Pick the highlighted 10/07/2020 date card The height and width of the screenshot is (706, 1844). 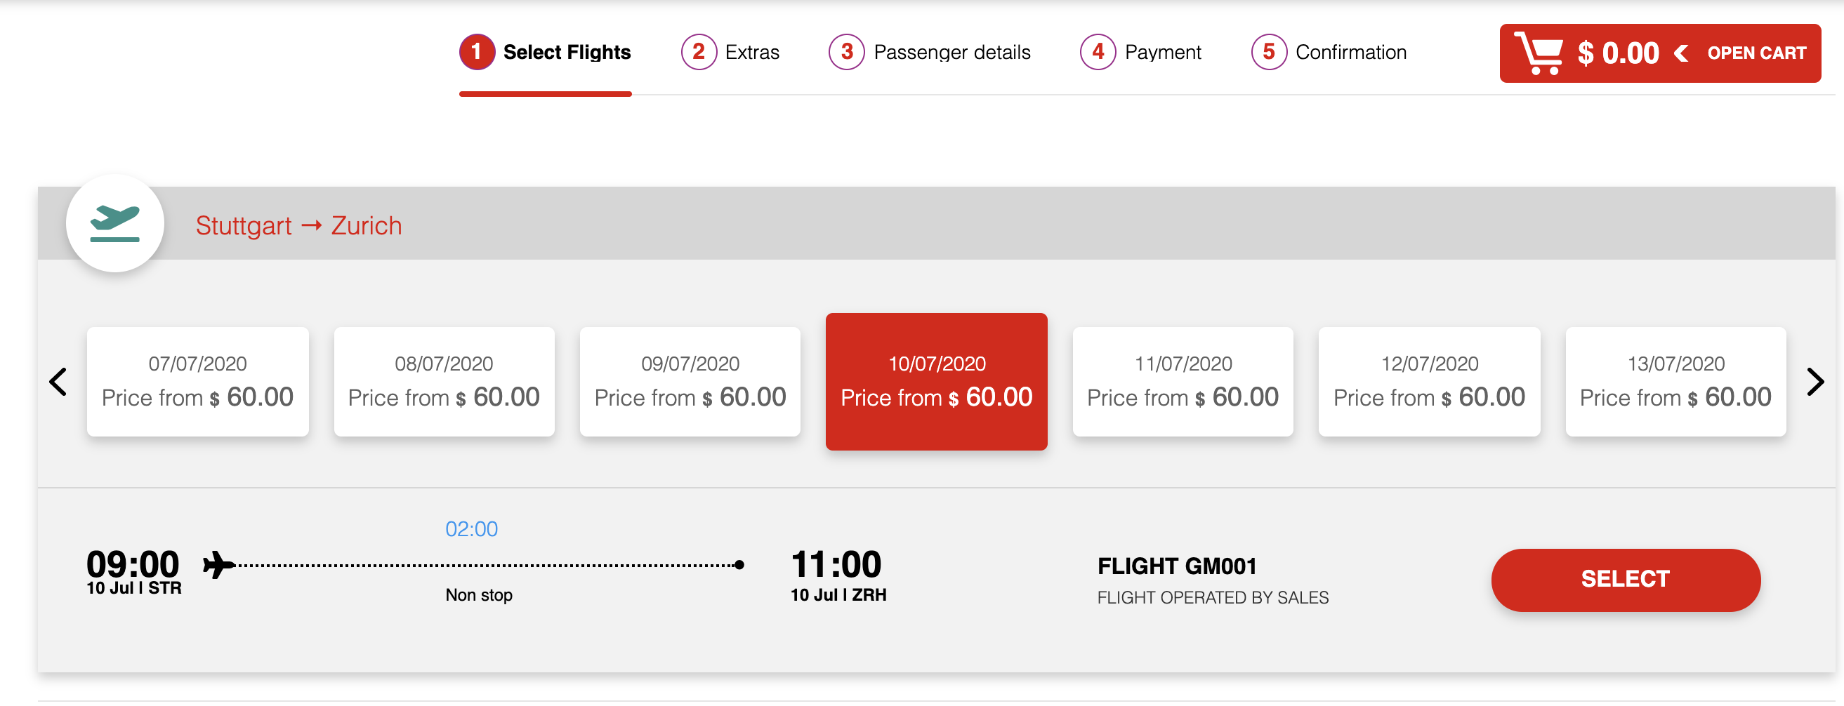click(936, 382)
